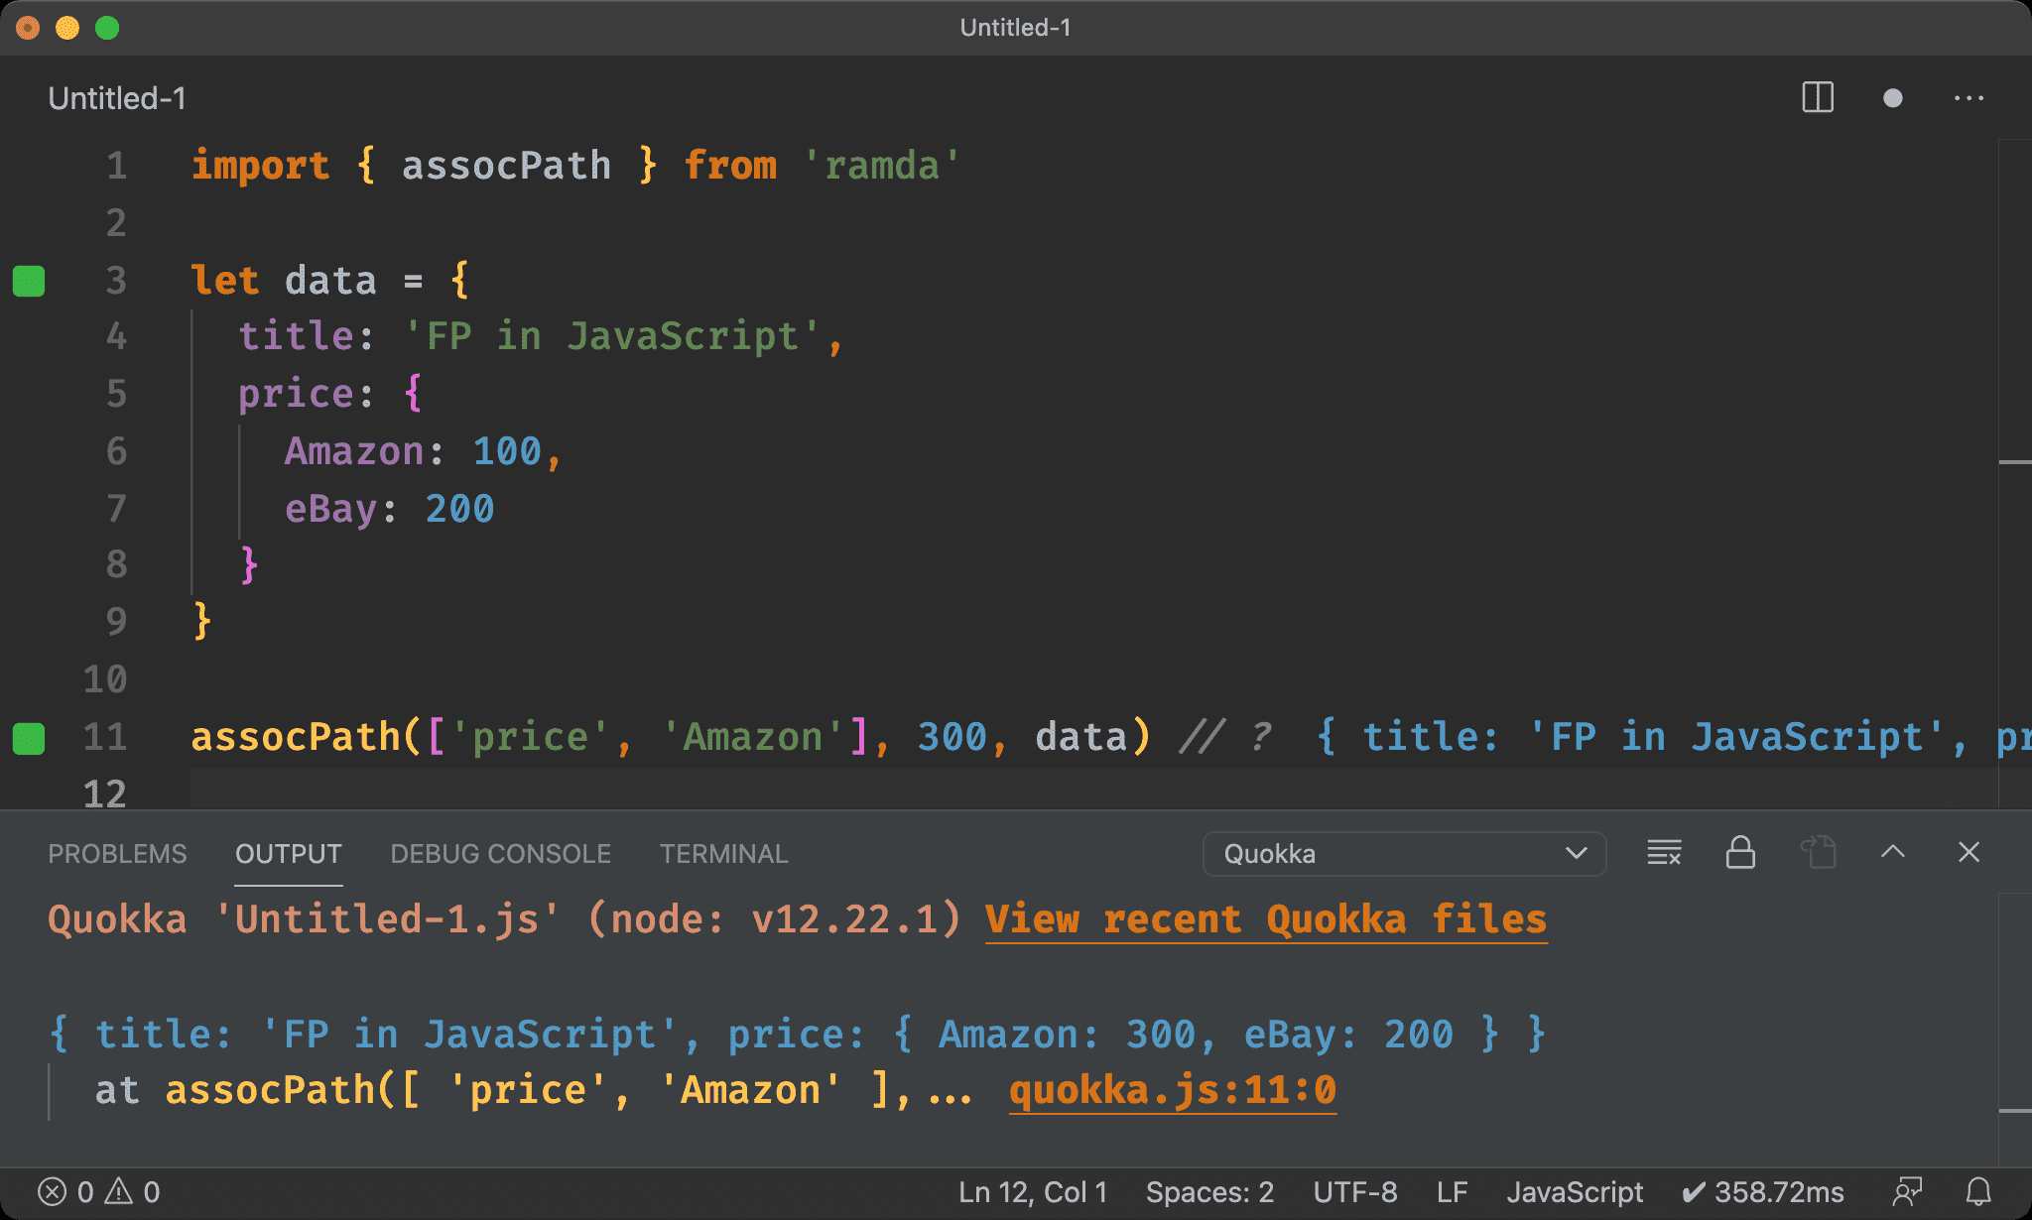Click the inline Quokka result on line 11

[1673, 737]
